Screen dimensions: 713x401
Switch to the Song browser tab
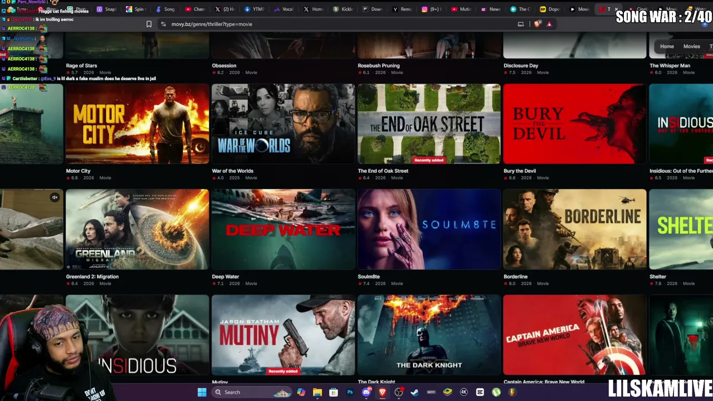point(165,9)
